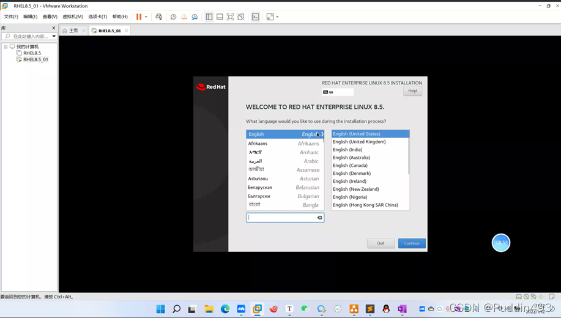The image size is (561, 318).
Task: Select Bulgarian in the language list
Action: [x=284, y=196]
